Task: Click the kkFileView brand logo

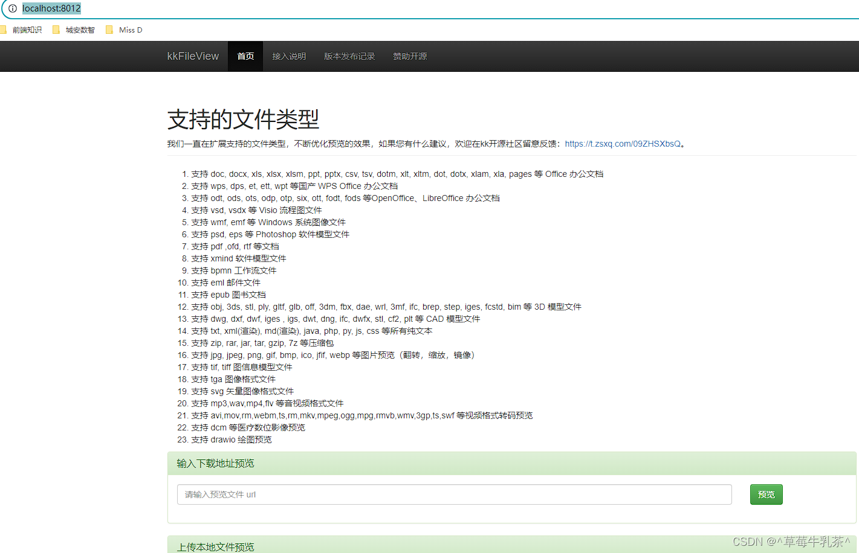Action: [x=193, y=56]
